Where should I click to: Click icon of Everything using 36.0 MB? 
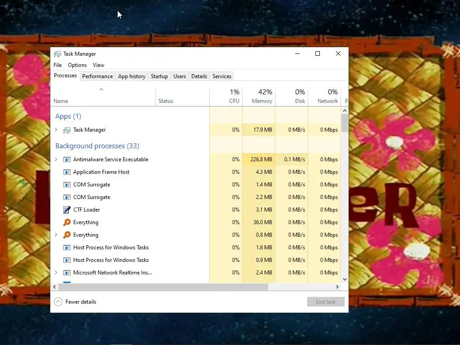click(67, 222)
